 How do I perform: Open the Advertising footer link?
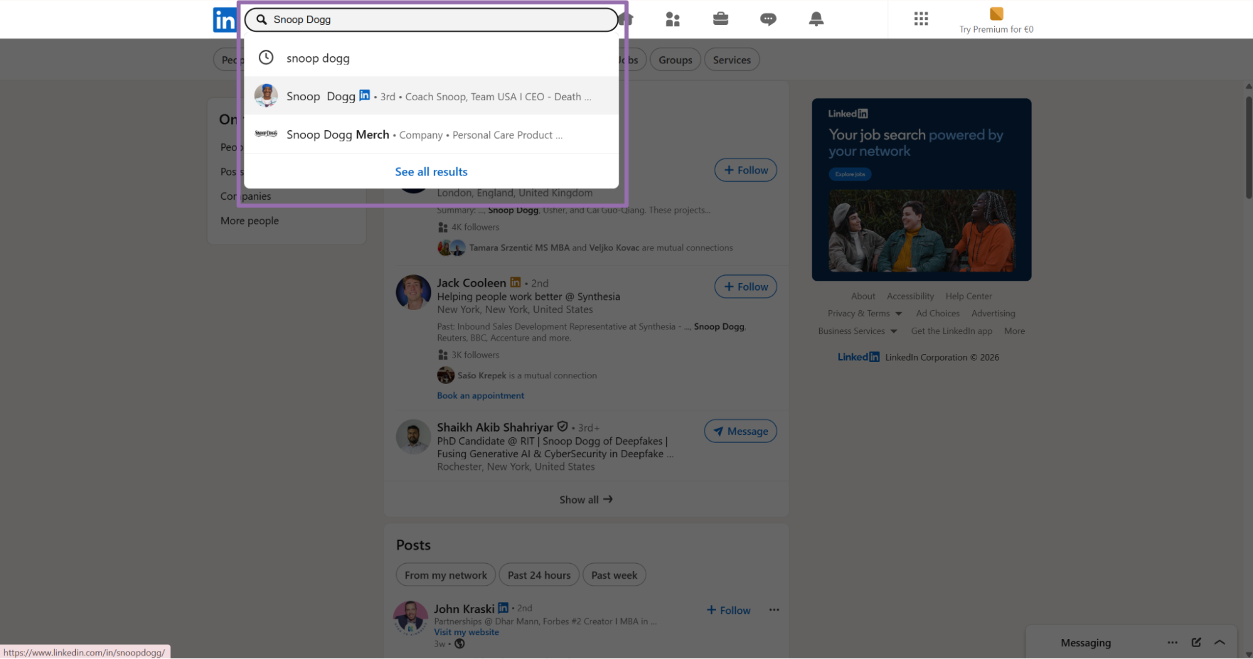pos(993,313)
